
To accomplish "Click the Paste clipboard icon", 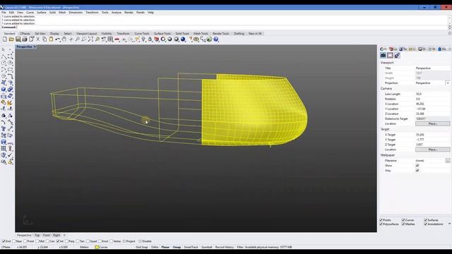I will pyautogui.click(x=51, y=40).
